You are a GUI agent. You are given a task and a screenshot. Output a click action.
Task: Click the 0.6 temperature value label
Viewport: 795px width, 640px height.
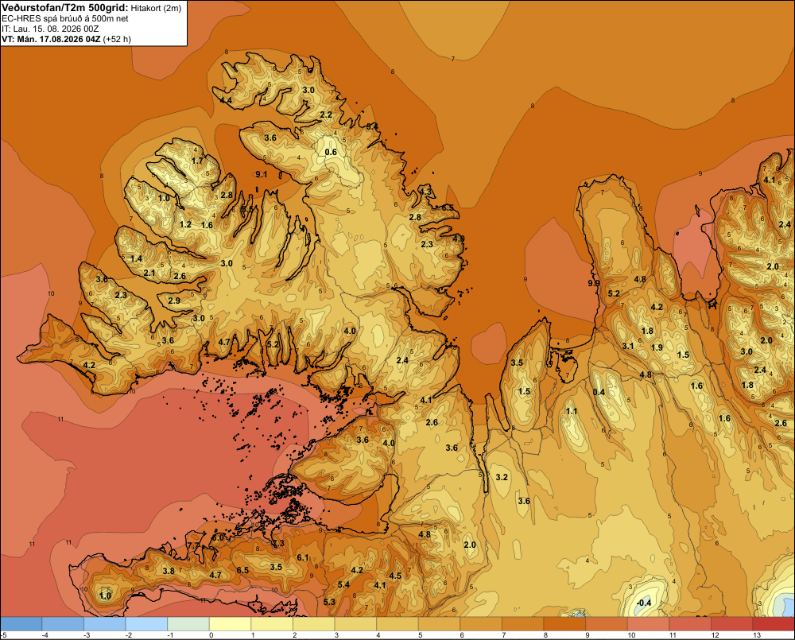pyautogui.click(x=331, y=152)
